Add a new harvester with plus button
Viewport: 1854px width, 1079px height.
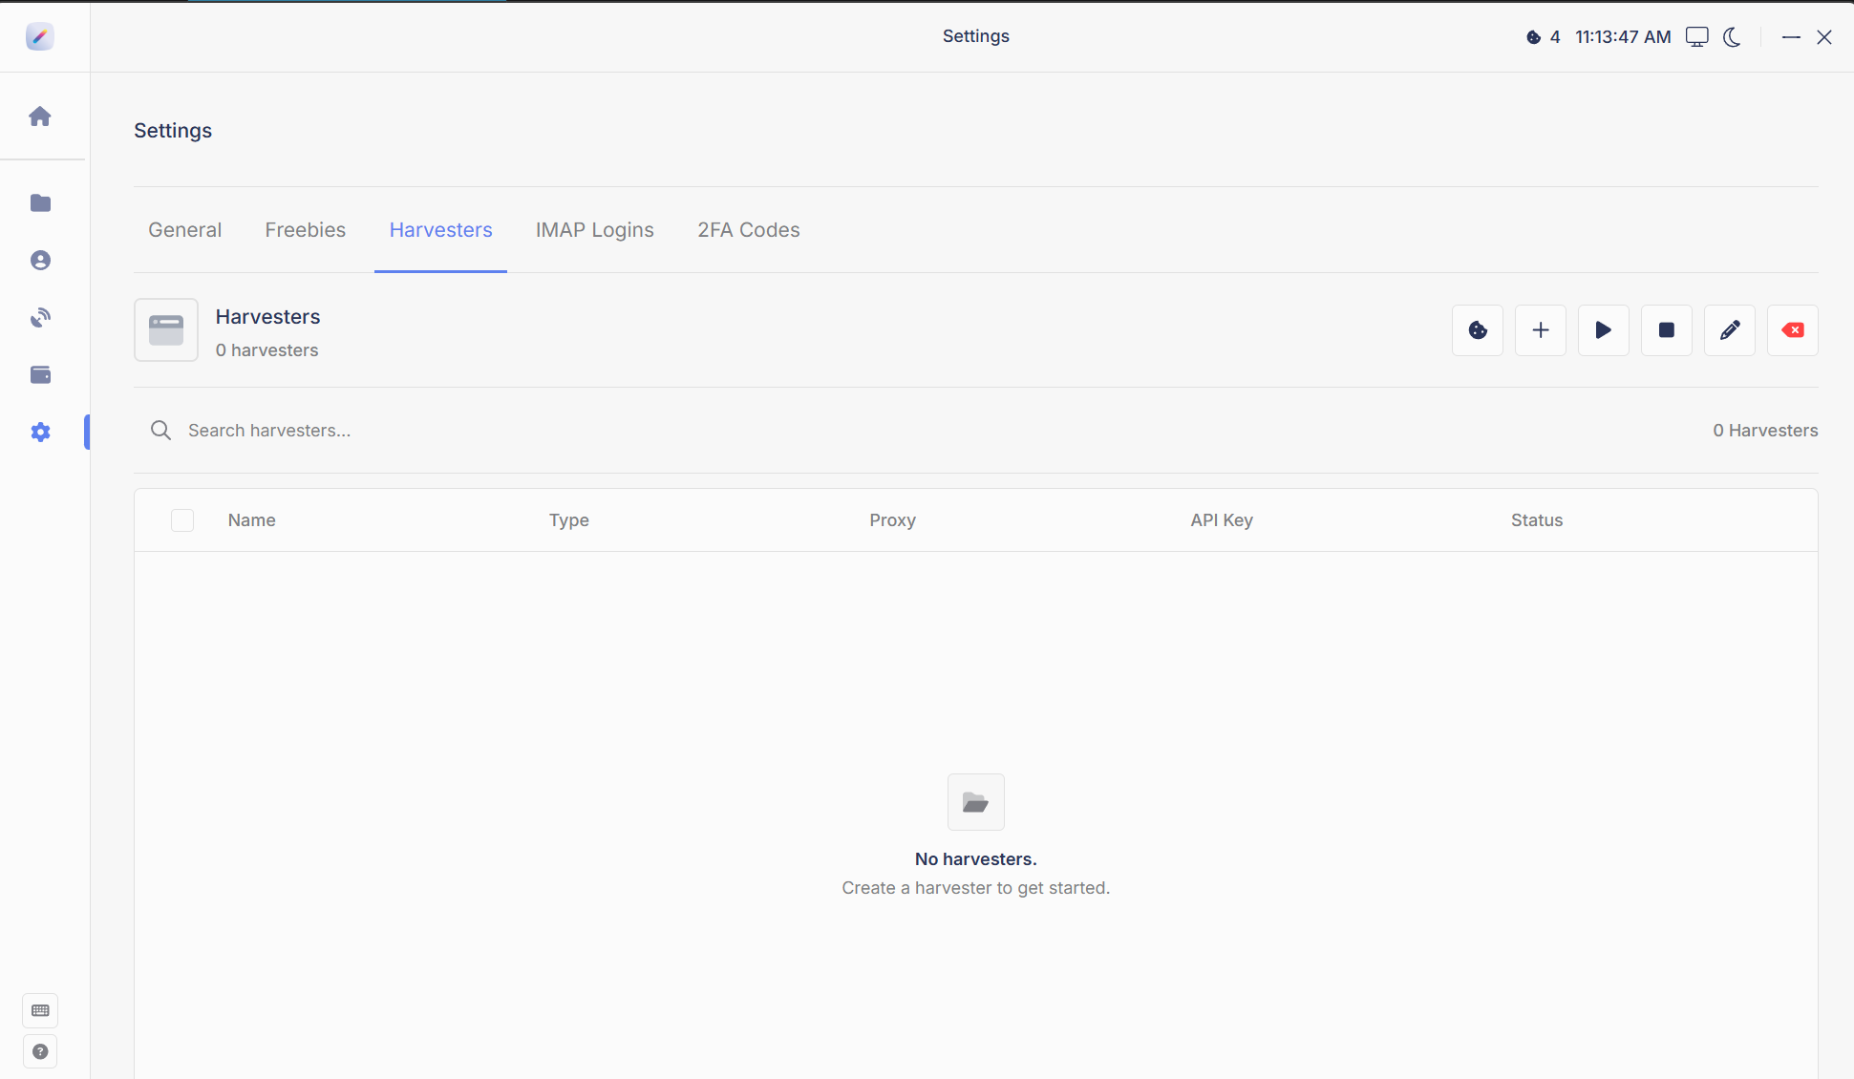[x=1541, y=330]
